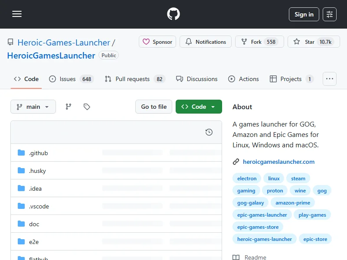Open commit history clock icon
Viewport: 347px width, 260px height.
click(209, 132)
